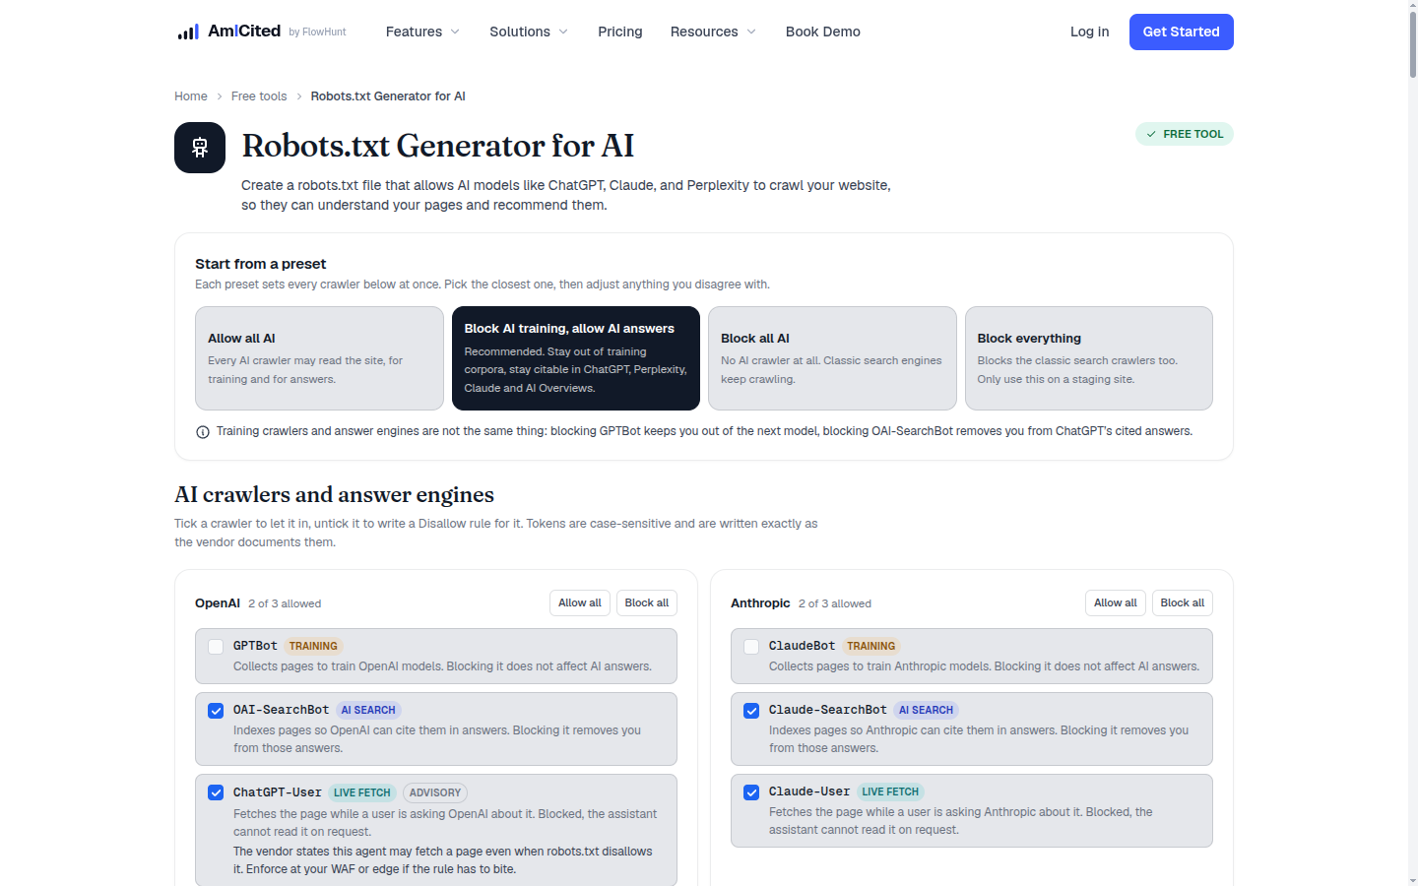Click Allow all in Anthropic group
The width and height of the screenshot is (1418, 886).
(x=1116, y=603)
